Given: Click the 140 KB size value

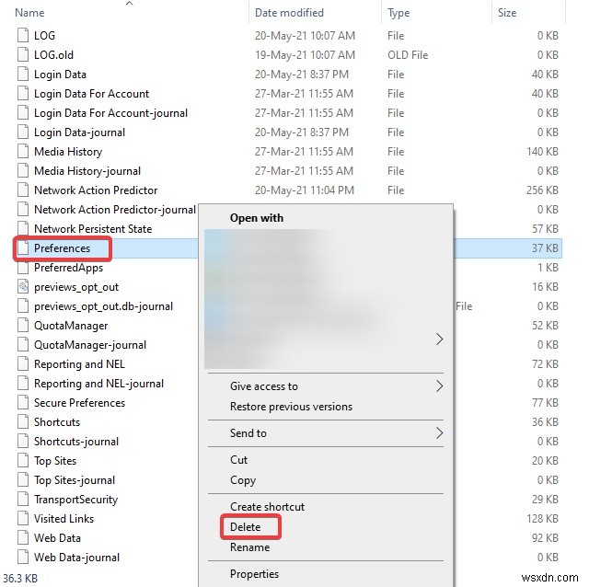Looking at the screenshot, I should (x=542, y=152).
